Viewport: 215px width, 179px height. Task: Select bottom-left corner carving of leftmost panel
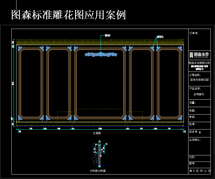(x=20, y=118)
